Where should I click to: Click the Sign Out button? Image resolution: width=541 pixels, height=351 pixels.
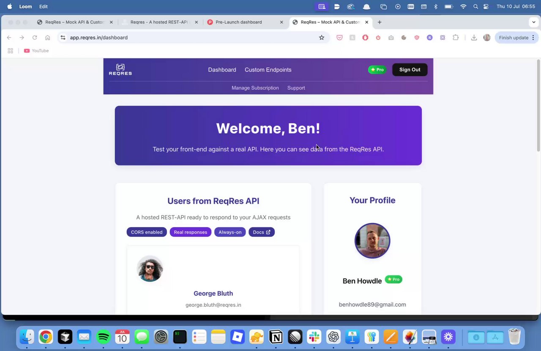click(x=410, y=70)
